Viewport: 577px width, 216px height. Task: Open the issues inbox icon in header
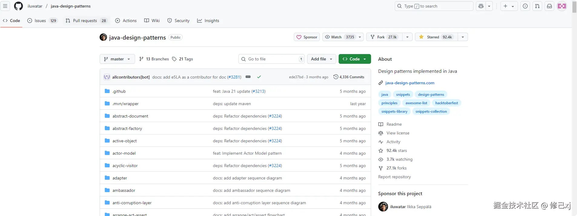525,6
